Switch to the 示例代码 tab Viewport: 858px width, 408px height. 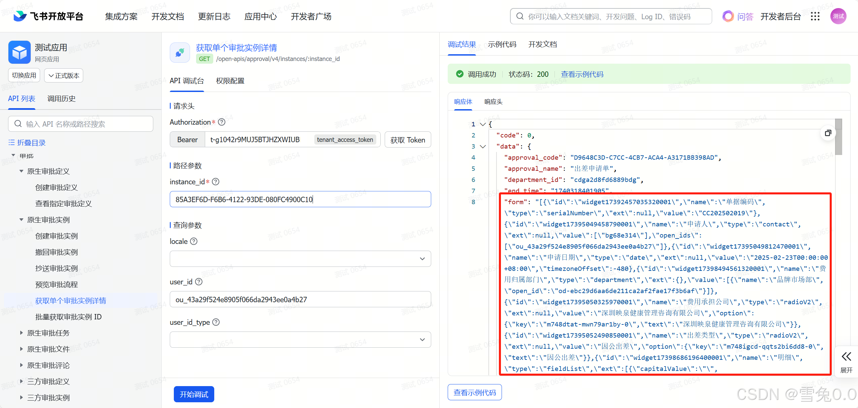502,44
